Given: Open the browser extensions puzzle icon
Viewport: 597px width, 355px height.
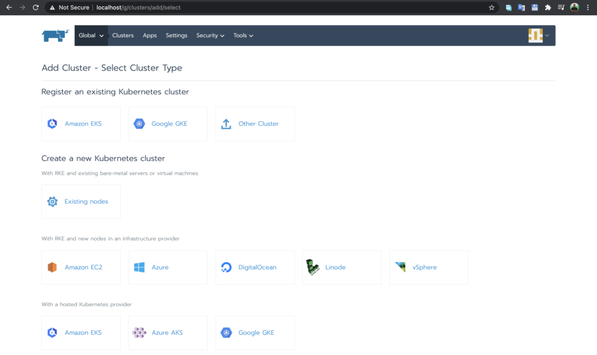Looking at the screenshot, I should [548, 7].
